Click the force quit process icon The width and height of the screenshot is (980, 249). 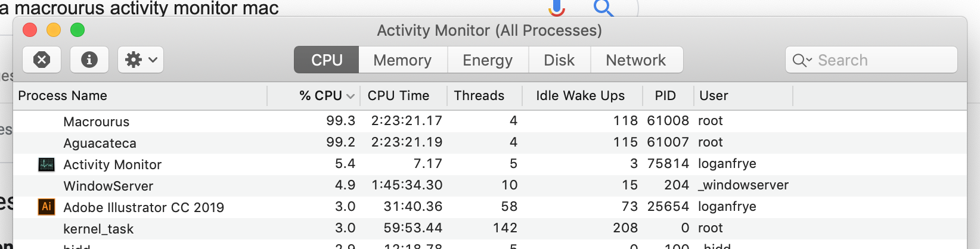42,60
